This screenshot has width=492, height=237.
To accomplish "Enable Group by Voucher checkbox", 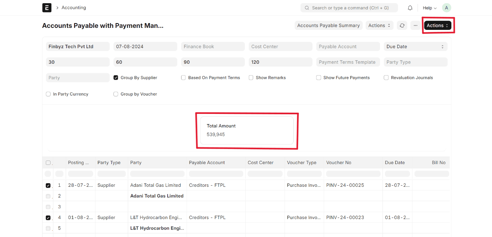I will tap(116, 94).
